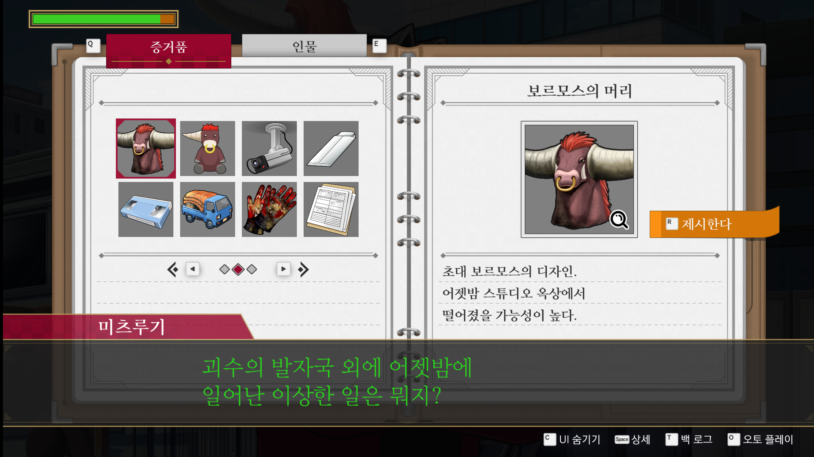Skip to first page chevron
814x457 pixels.
pos(173,269)
